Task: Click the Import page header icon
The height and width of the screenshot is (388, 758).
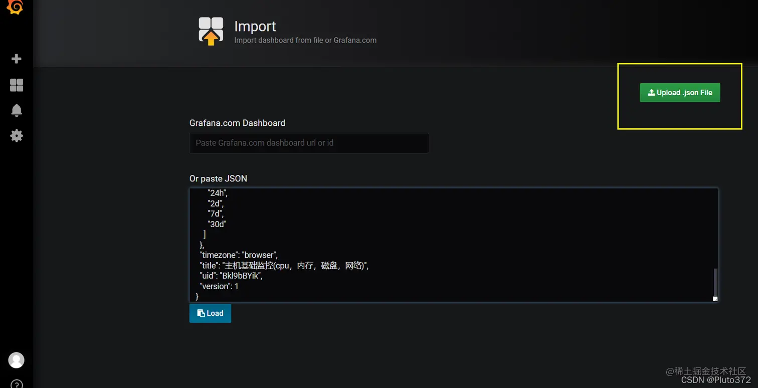Action: (211, 31)
